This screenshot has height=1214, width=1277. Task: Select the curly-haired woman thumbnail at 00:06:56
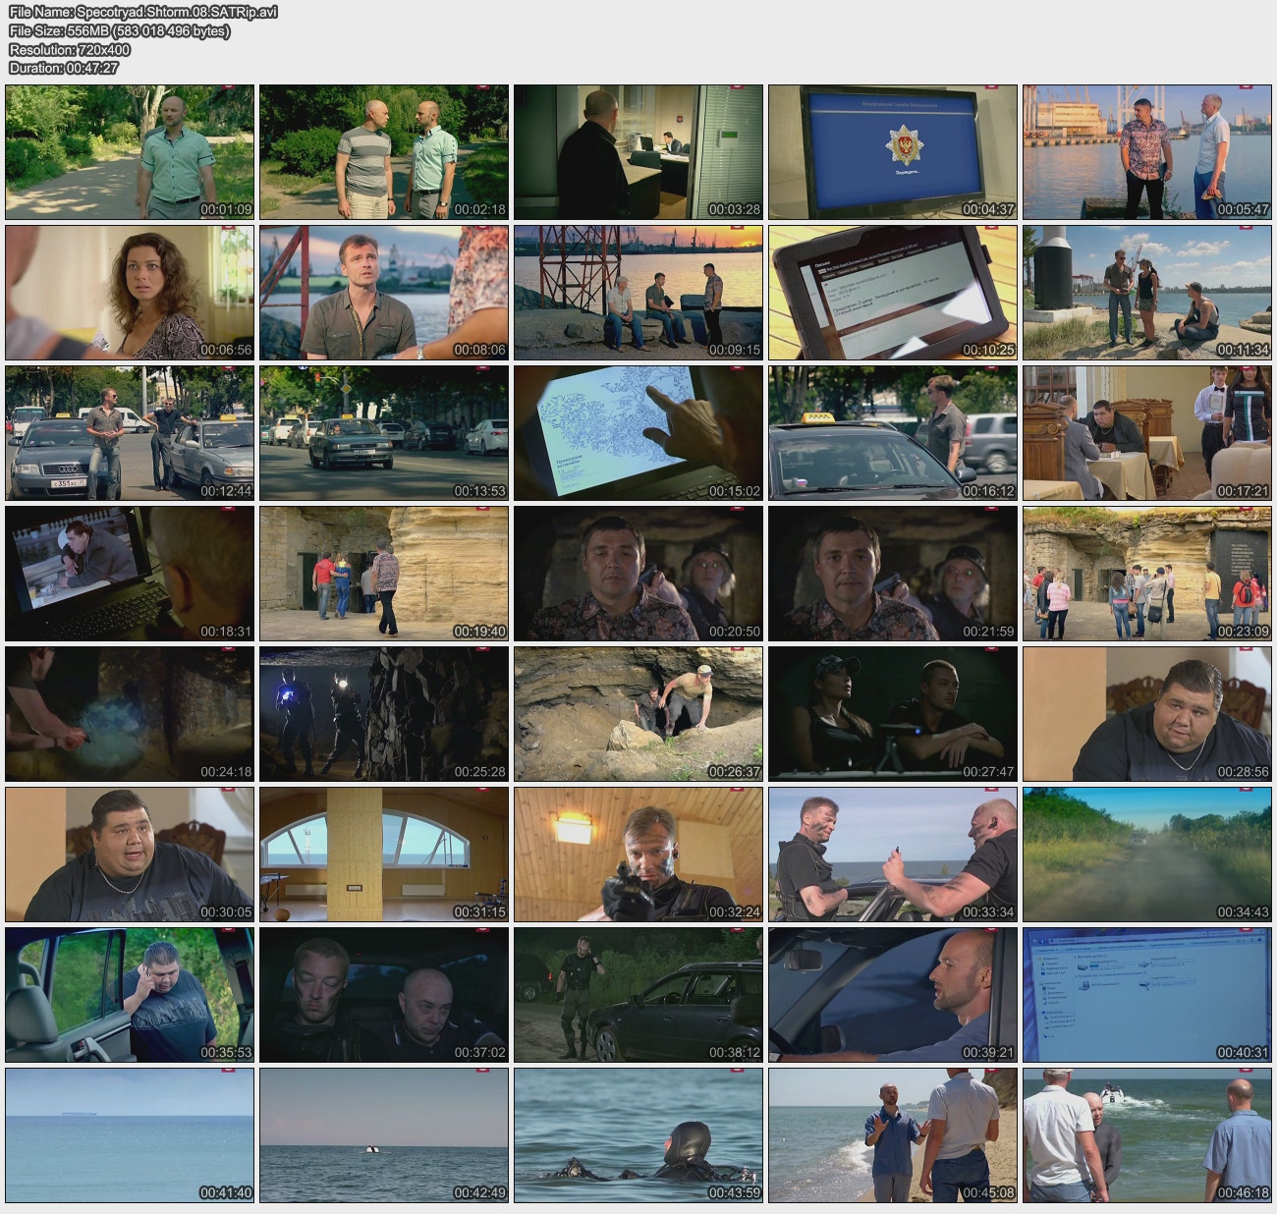(130, 293)
